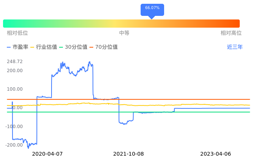Click the 248.72 maximum y-axis label
The height and width of the screenshot is (167, 260).
[15, 62]
